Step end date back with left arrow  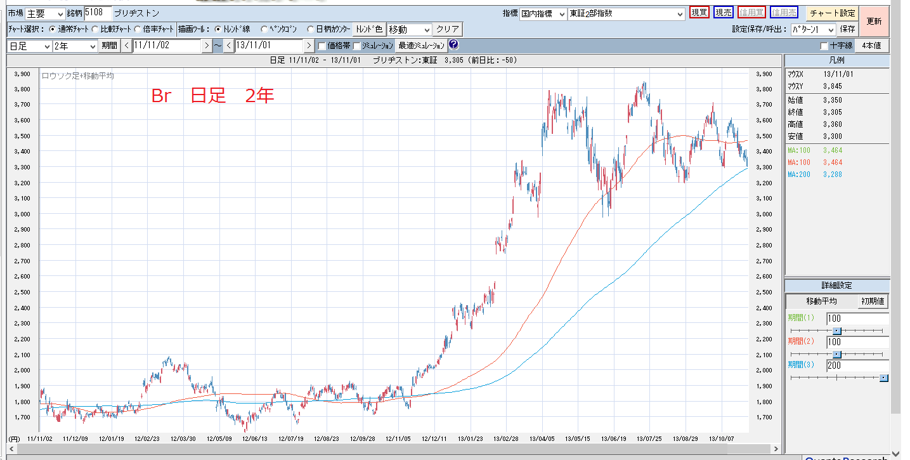(x=228, y=46)
